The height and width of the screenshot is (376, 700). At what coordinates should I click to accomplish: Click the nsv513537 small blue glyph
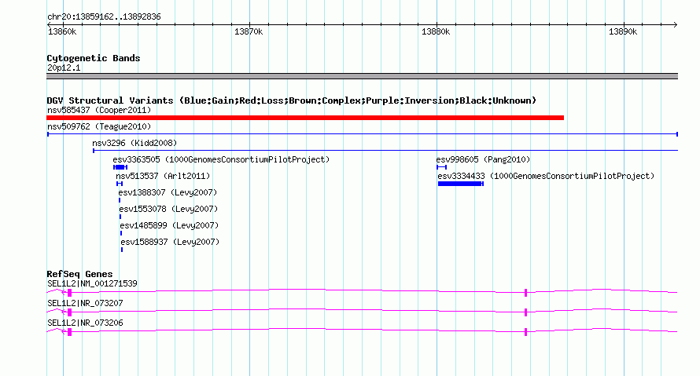click(120, 184)
